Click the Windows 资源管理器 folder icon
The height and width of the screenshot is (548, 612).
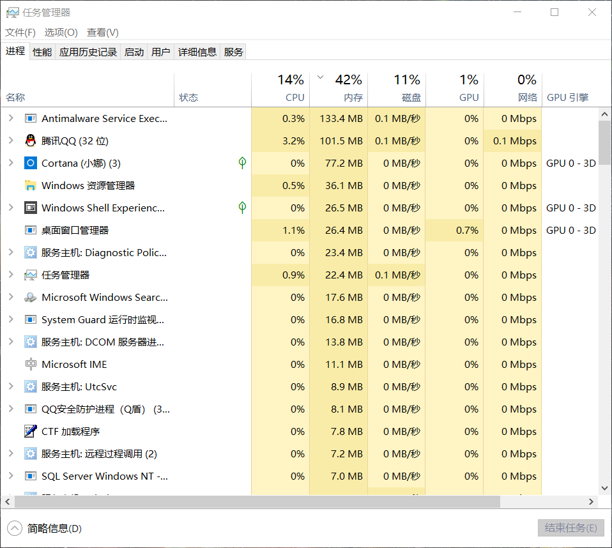click(x=31, y=185)
